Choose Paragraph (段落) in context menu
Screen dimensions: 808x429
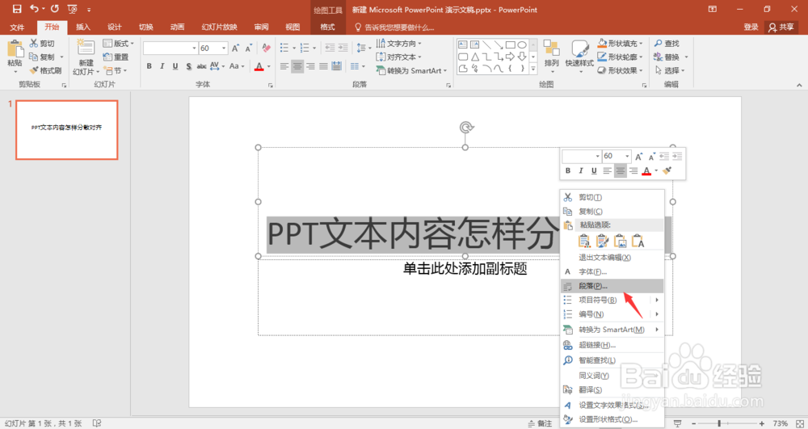click(x=612, y=286)
